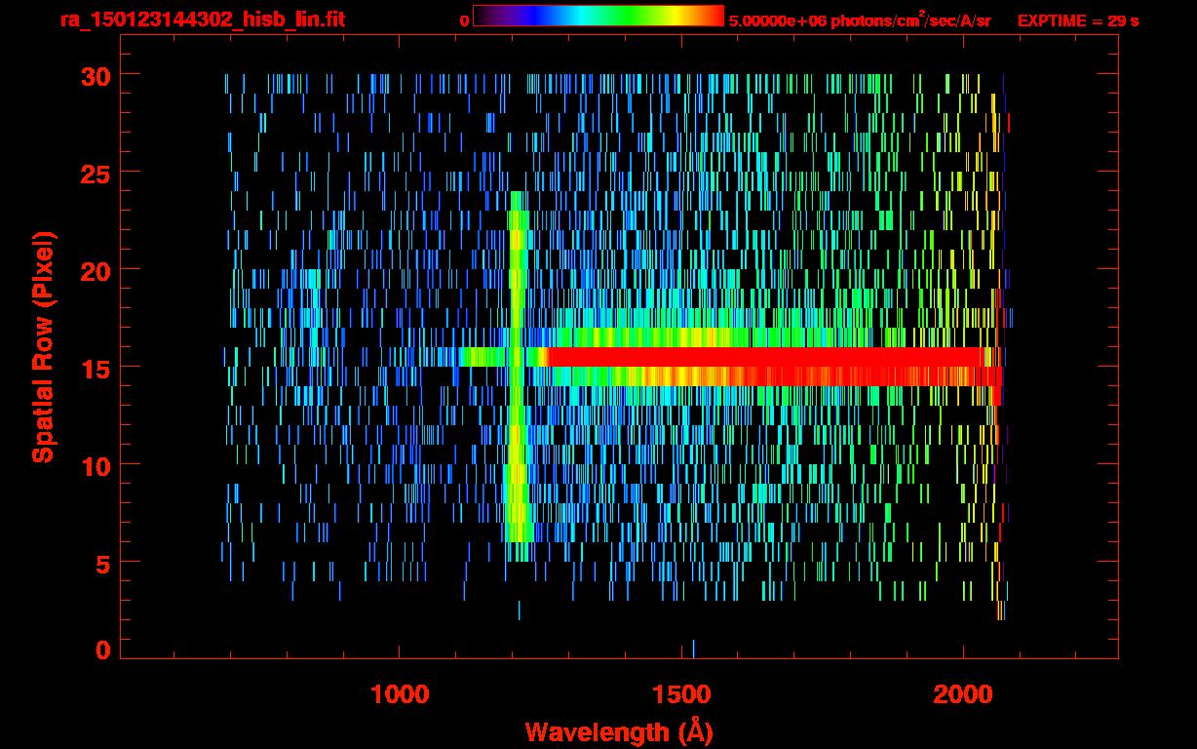
Task: Click the x-axis tick label 1500
Action: tap(681, 694)
